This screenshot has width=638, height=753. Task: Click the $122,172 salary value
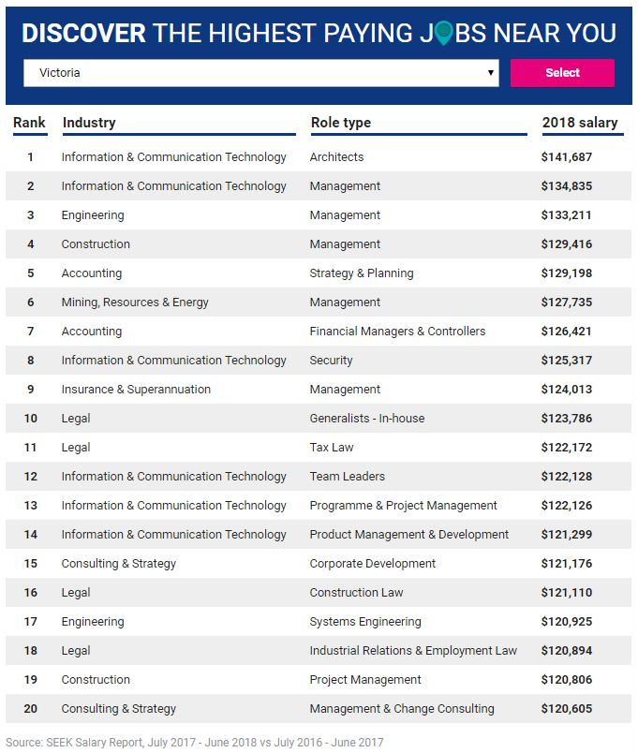coord(567,448)
